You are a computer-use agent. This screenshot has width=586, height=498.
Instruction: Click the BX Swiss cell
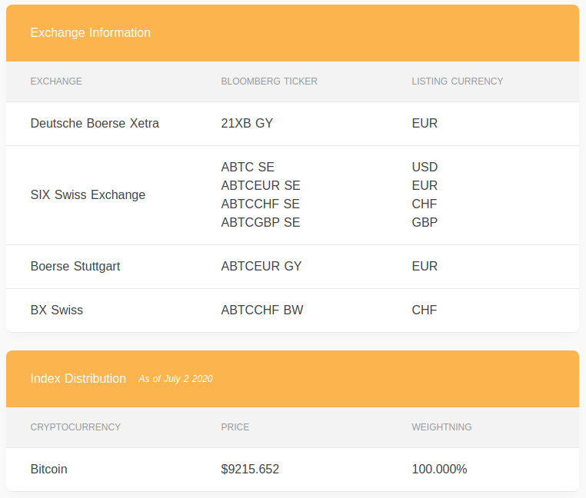point(57,310)
